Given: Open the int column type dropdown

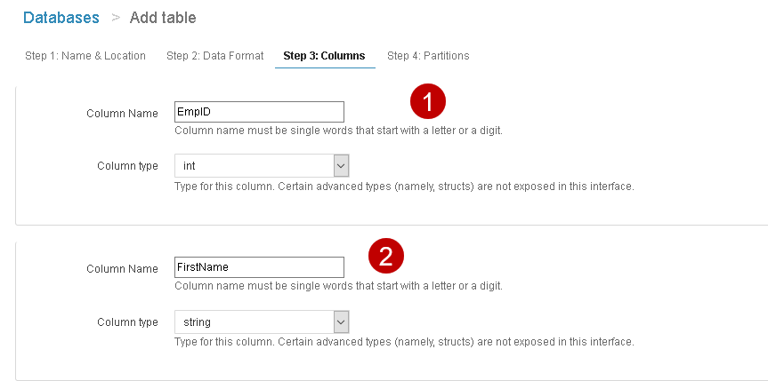Looking at the screenshot, I should pos(253,166).
